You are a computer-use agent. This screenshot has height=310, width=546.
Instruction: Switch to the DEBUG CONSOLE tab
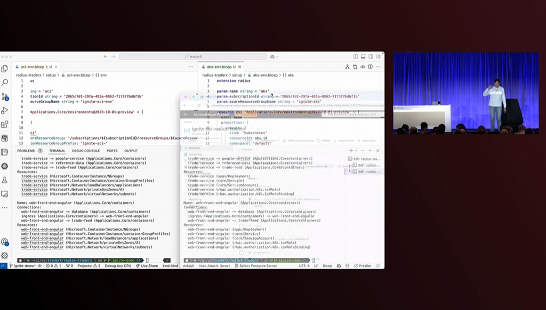85,151
